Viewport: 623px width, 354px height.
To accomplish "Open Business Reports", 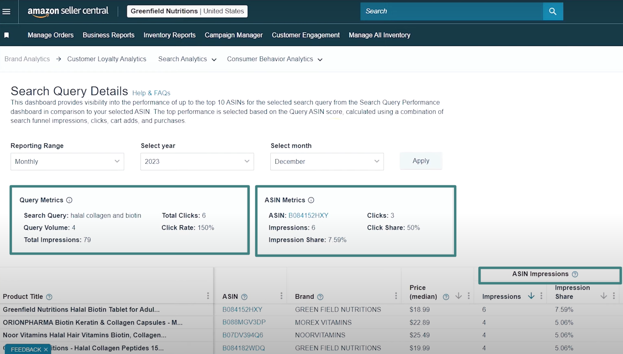I will pyautogui.click(x=108, y=35).
